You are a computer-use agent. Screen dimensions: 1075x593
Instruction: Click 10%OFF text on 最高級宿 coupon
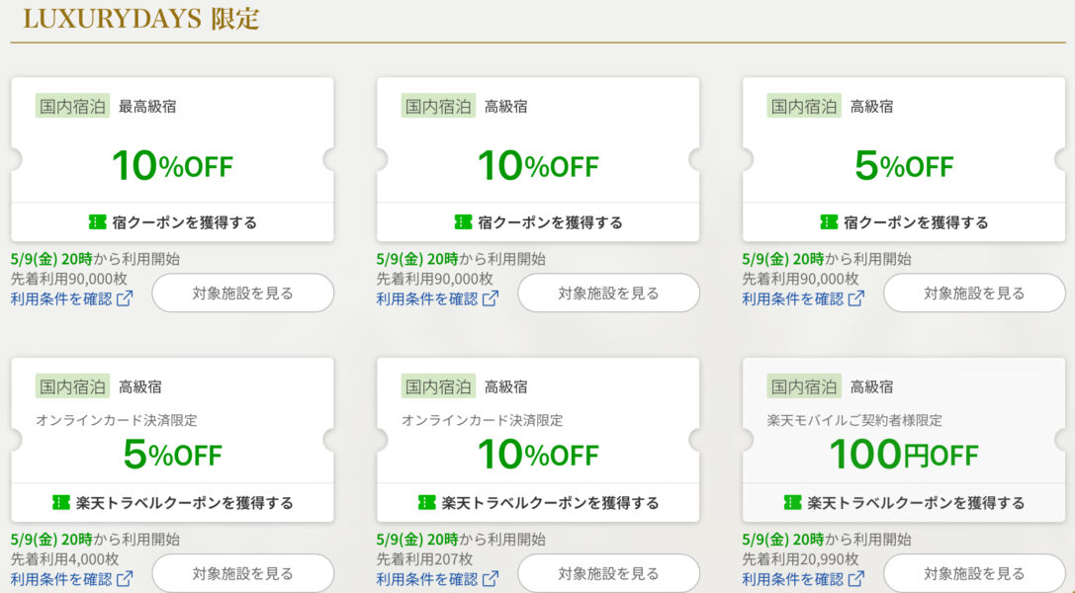(x=172, y=166)
